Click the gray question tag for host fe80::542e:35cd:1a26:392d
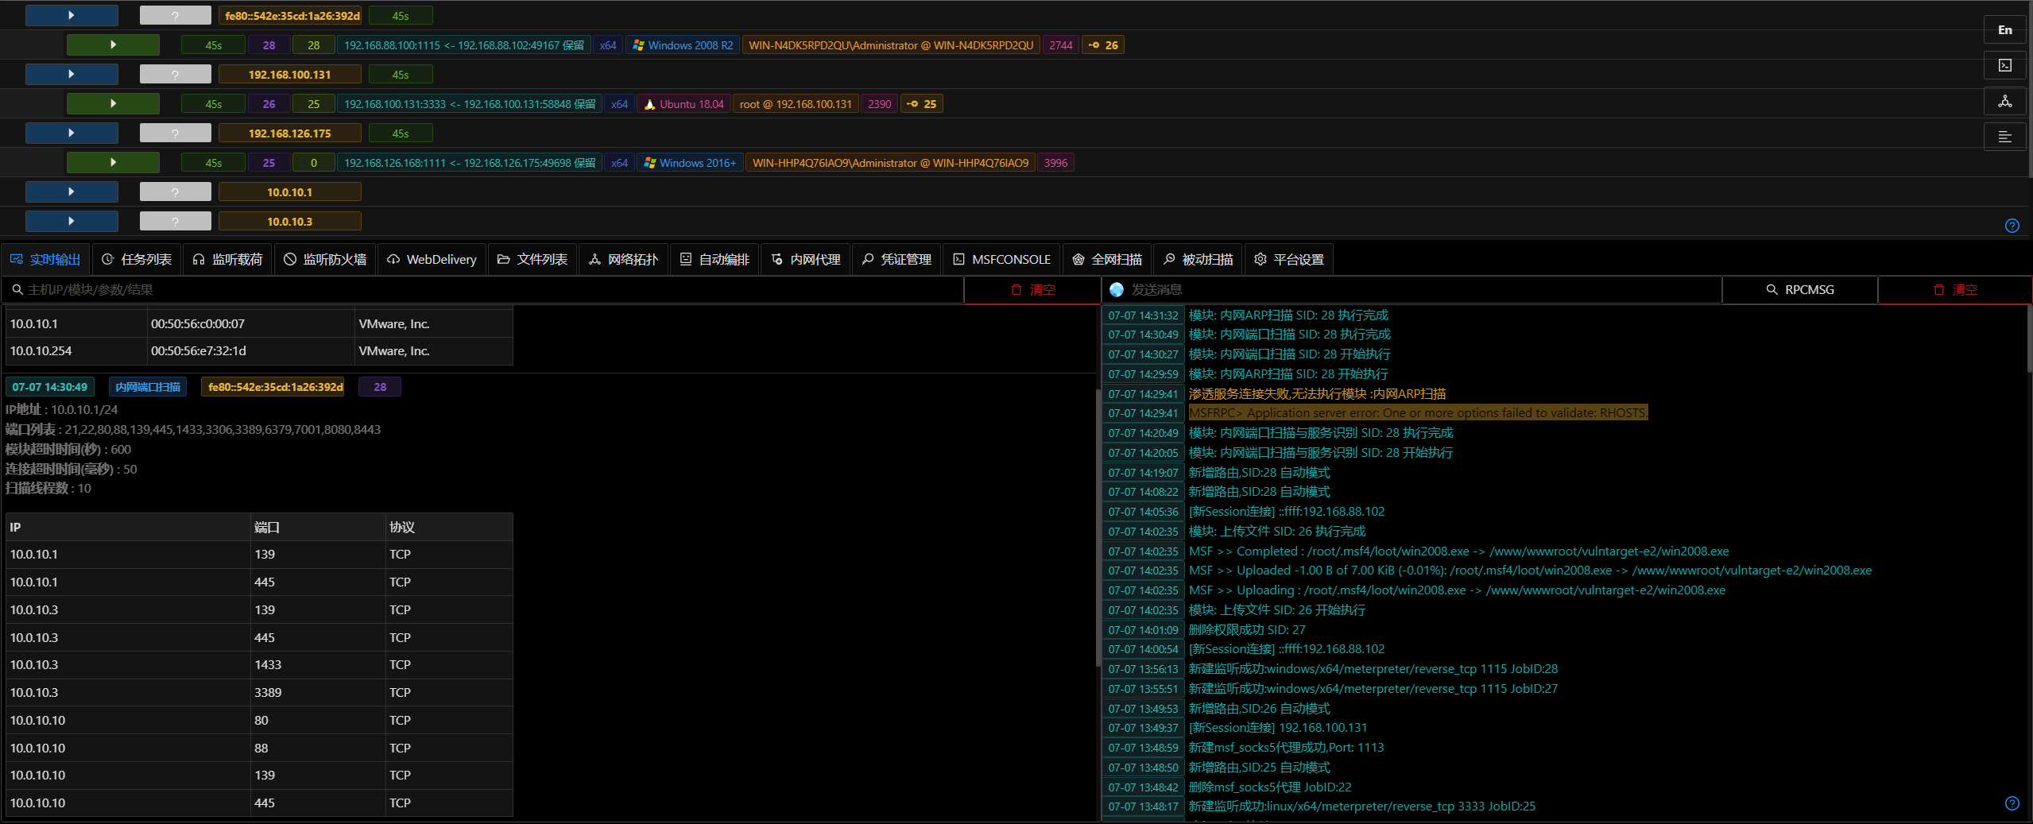 (x=176, y=16)
